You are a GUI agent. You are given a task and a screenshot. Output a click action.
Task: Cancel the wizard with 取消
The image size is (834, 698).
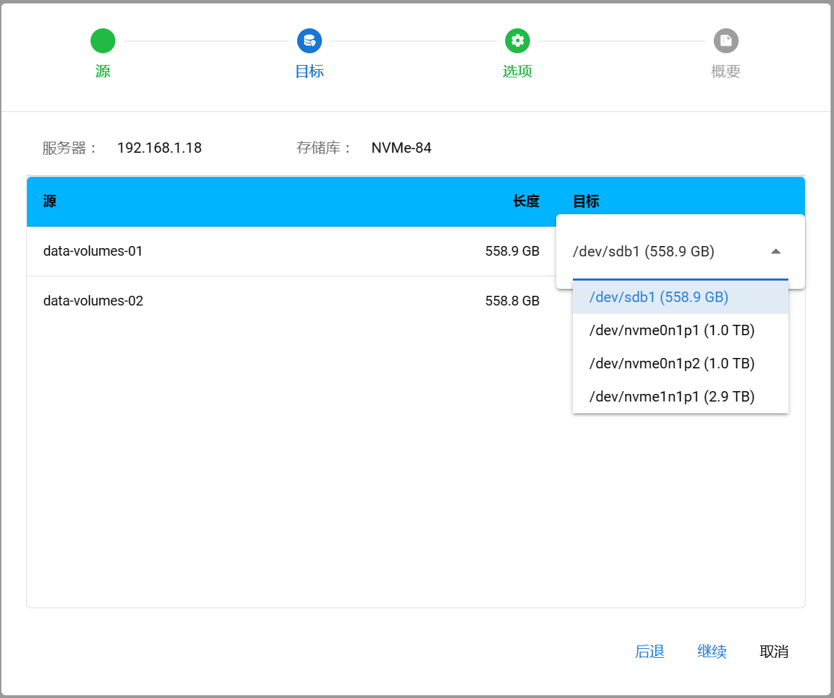(x=774, y=652)
